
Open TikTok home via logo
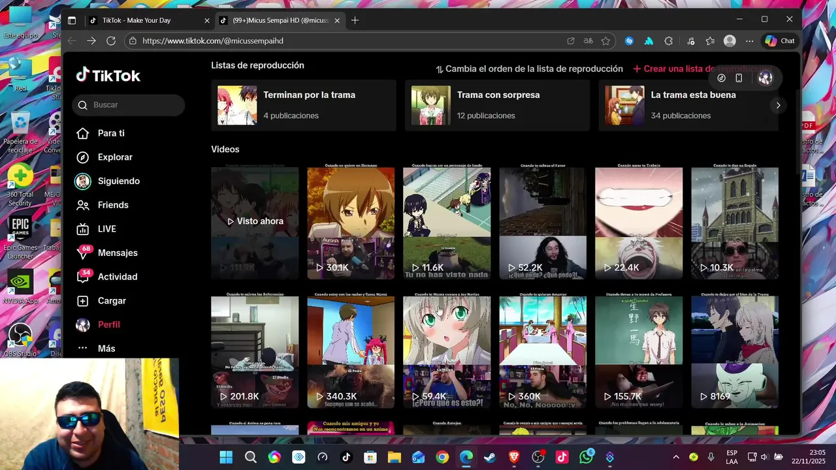click(108, 75)
